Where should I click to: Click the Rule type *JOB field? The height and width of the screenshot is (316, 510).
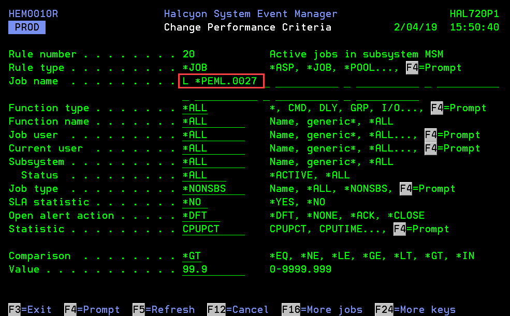tap(195, 68)
